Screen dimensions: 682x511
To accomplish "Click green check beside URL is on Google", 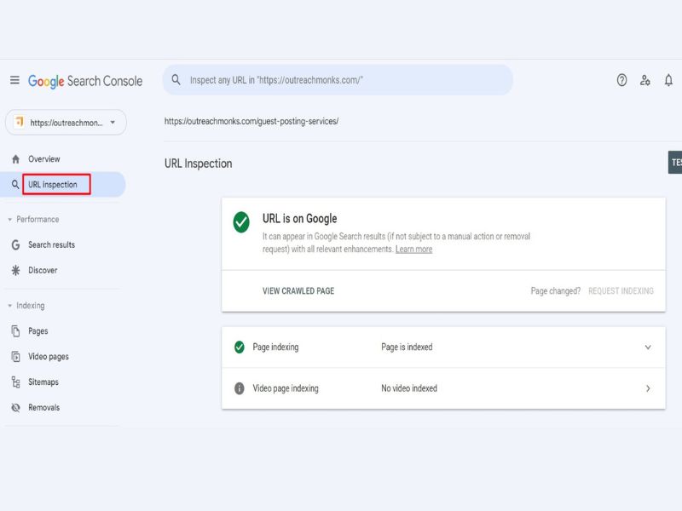I will (x=241, y=222).
